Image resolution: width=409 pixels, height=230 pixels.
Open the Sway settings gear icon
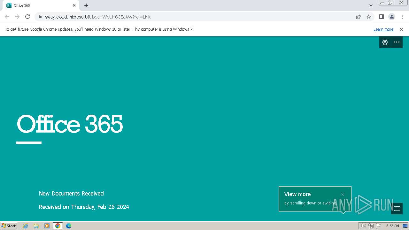(x=385, y=42)
